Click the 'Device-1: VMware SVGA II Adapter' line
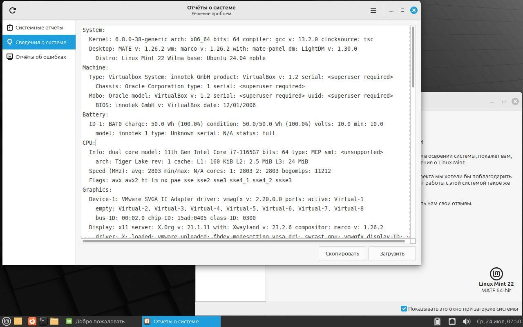The width and height of the screenshot is (523, 327). pos(226,199)
